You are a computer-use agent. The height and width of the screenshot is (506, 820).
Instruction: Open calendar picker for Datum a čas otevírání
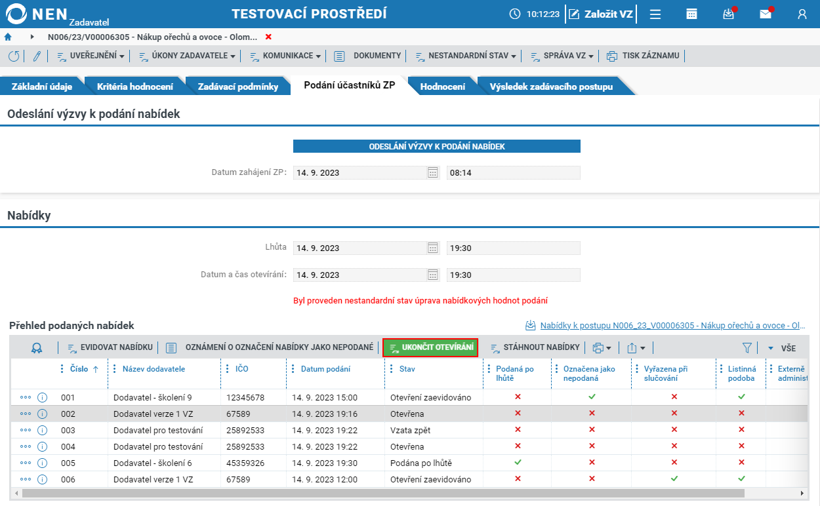click(x=433, y=275)
